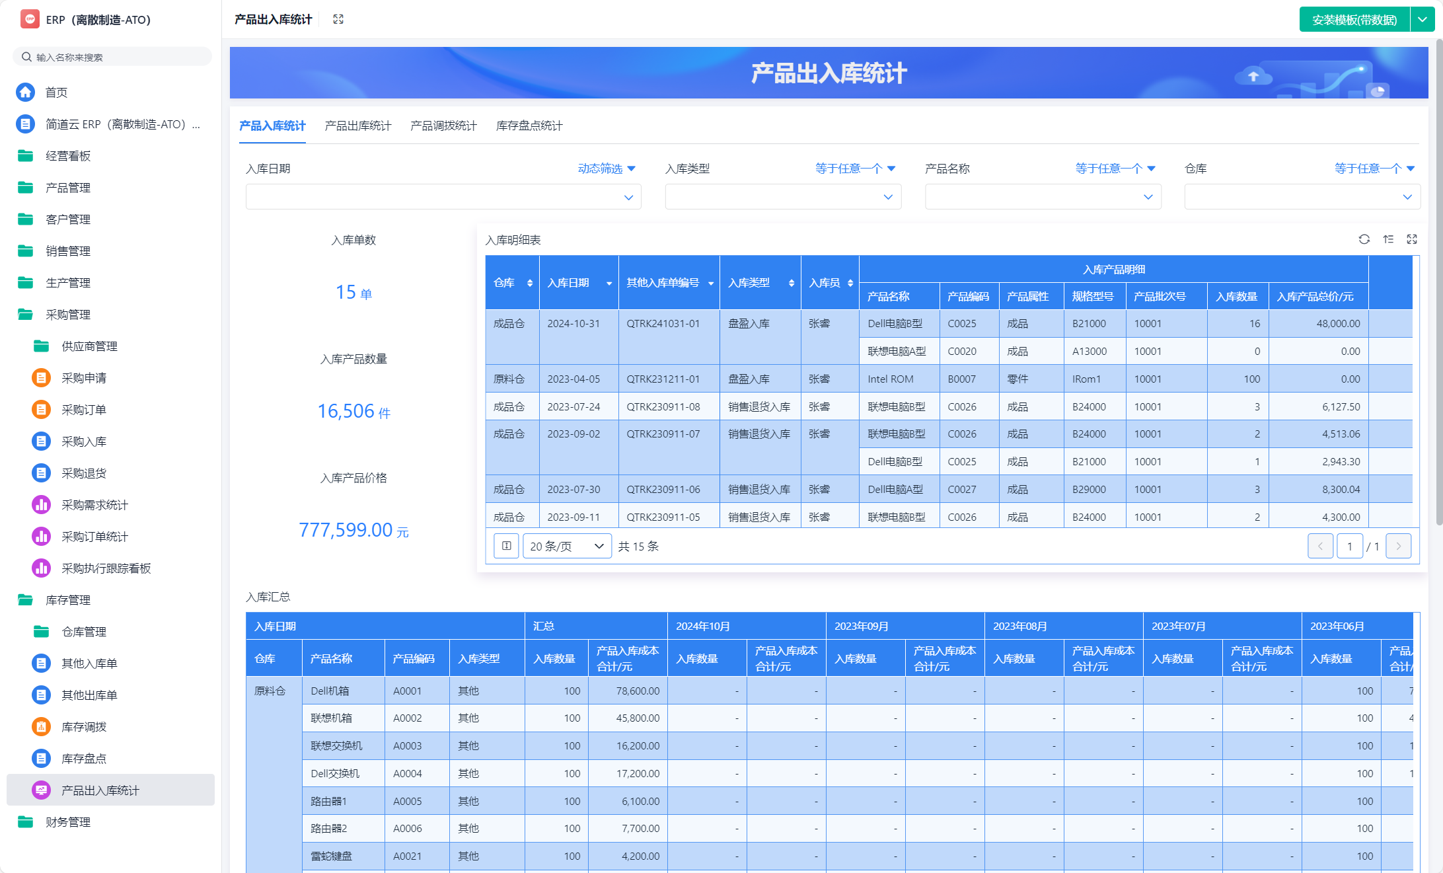Switch to the 产品出库统计 tab

(x=357, y=126)
